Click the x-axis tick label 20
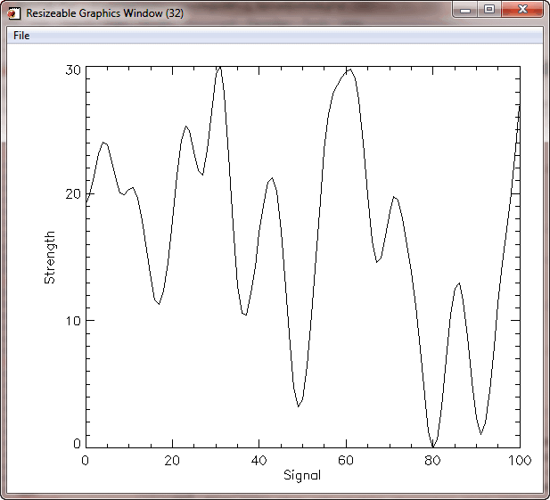550x500 pixels. [x=172, y=461]
